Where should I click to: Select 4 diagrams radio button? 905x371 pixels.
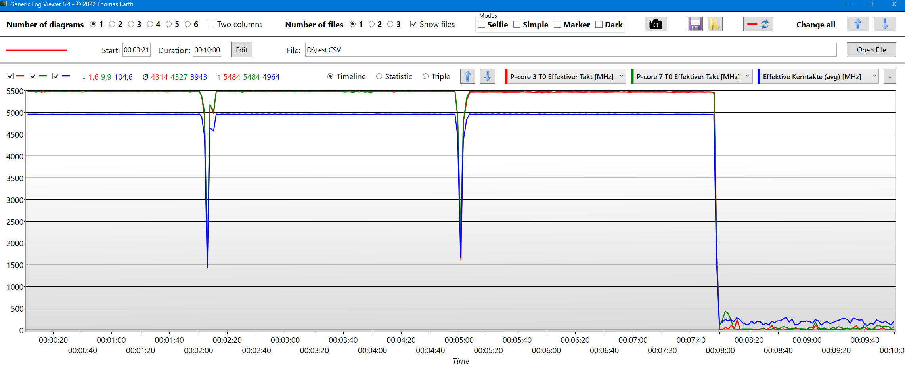click(x=150, y=24)
